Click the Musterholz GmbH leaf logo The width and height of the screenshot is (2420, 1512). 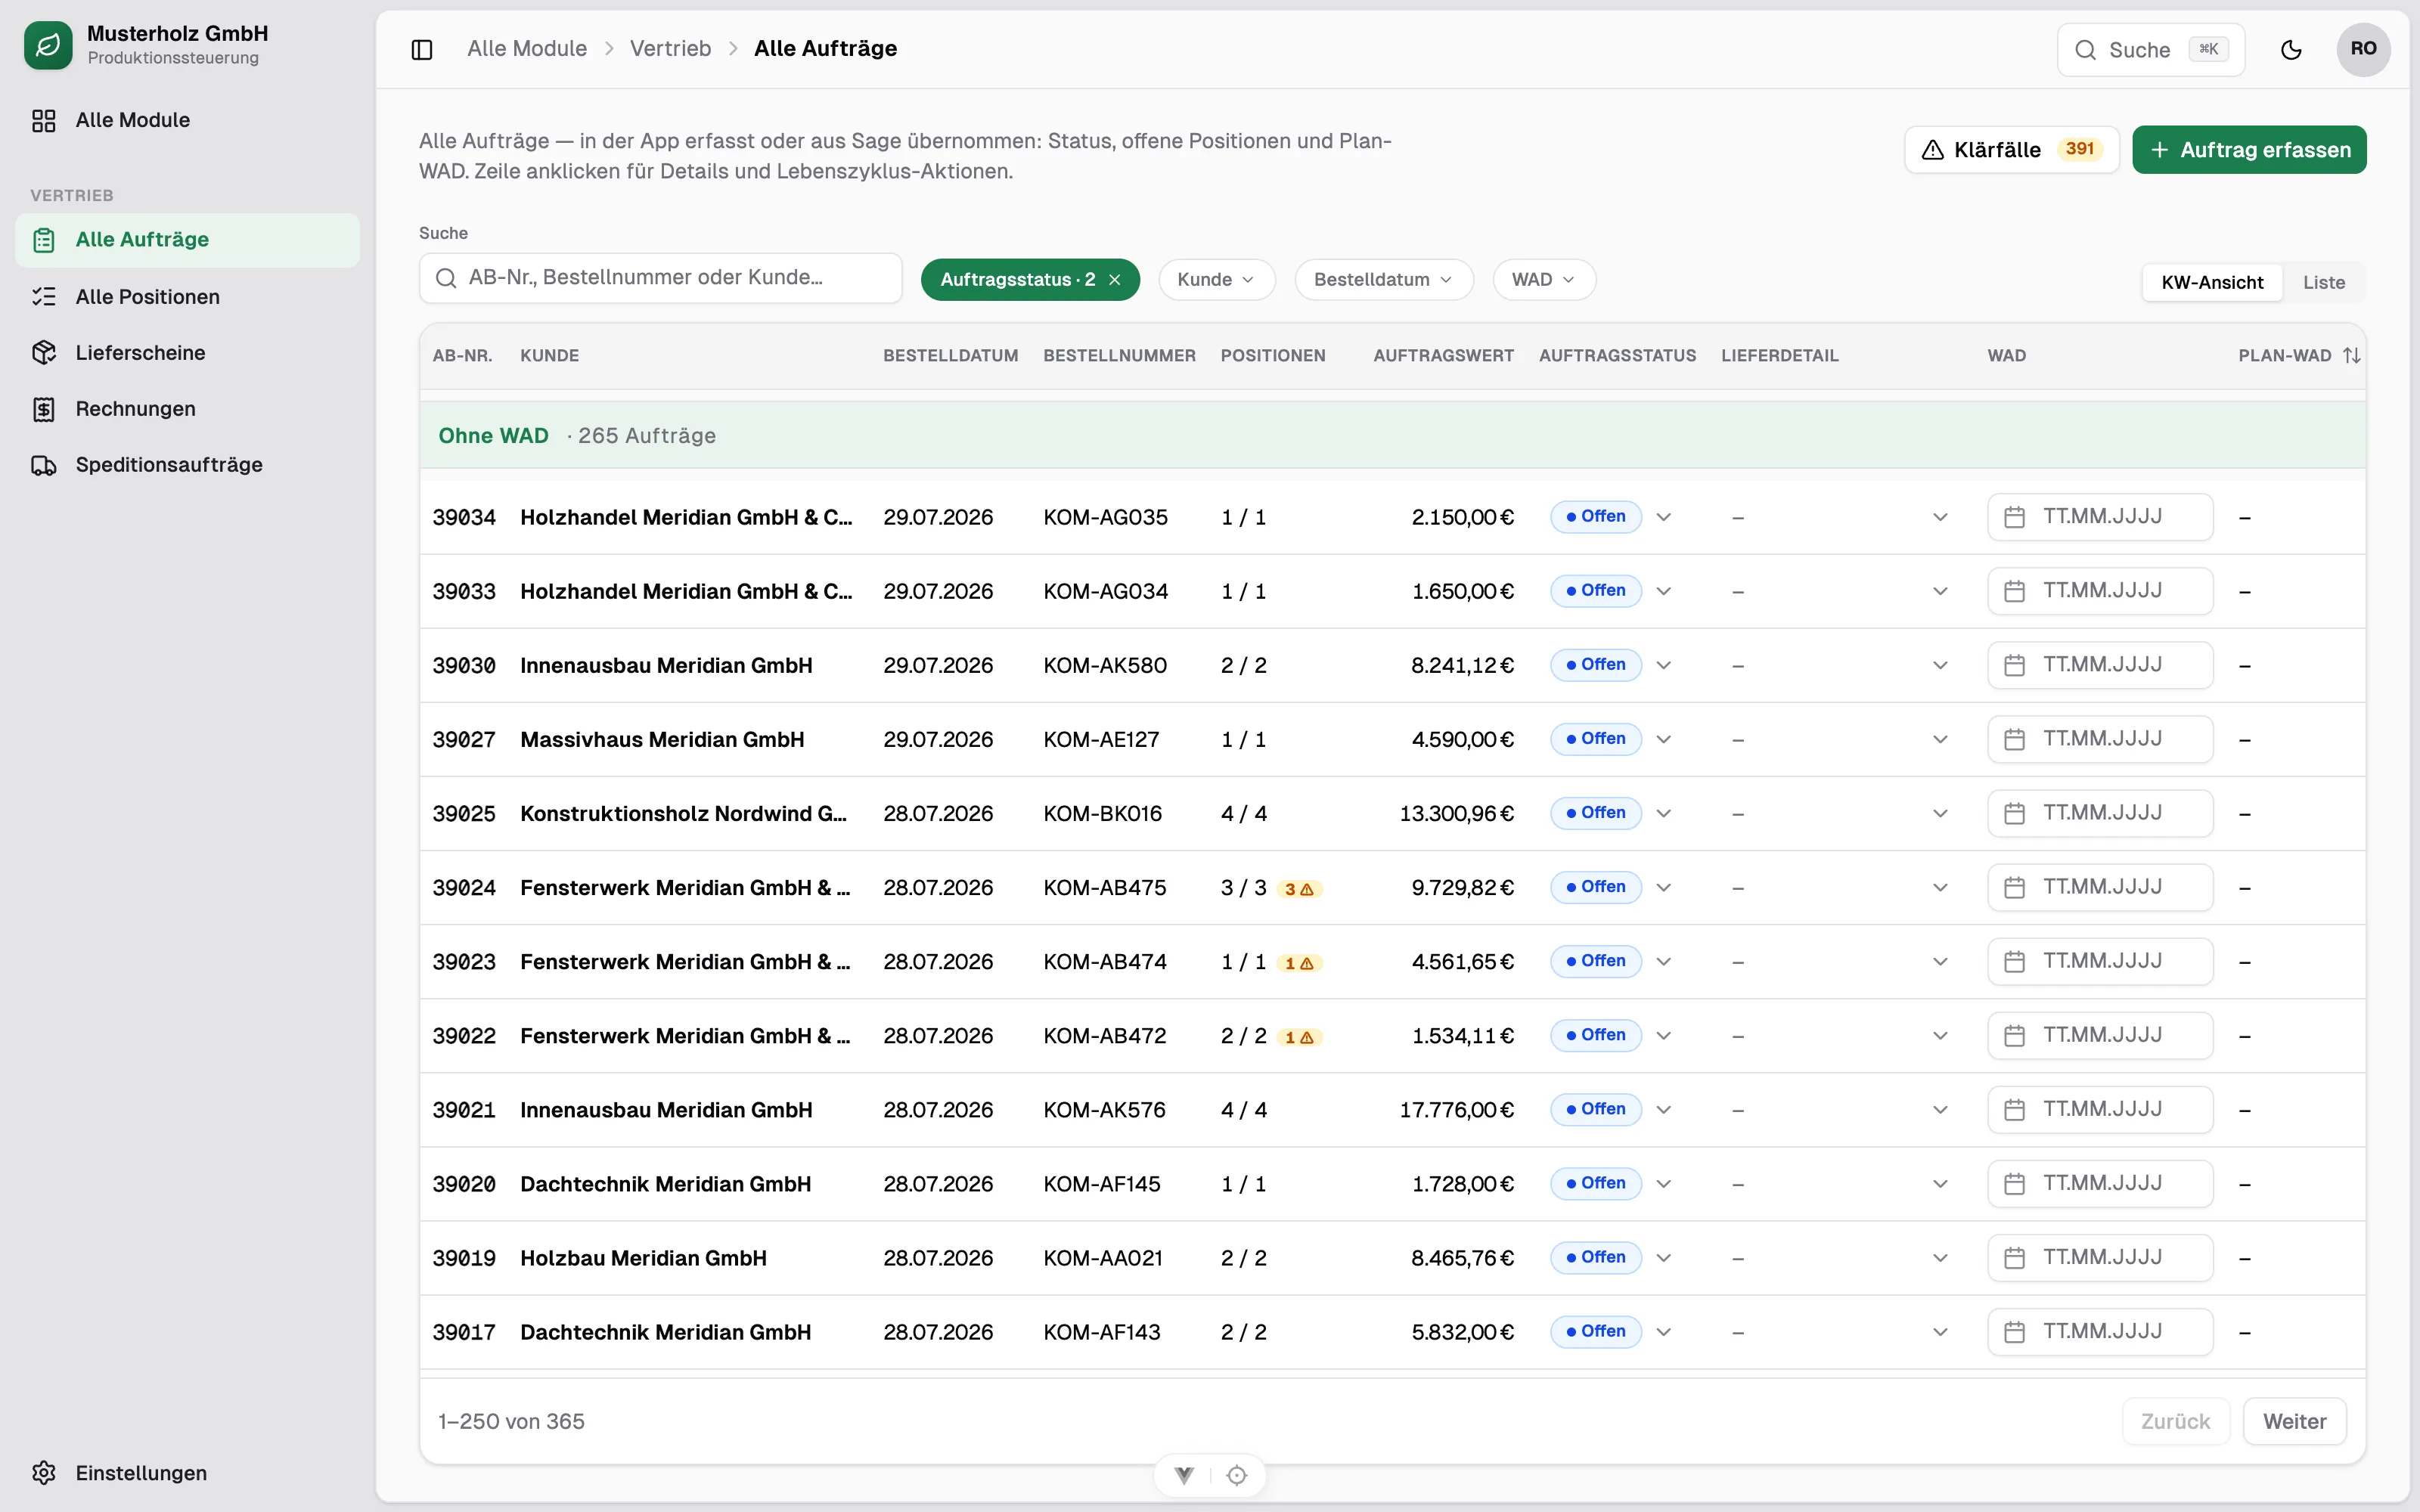tap(48, 45)
